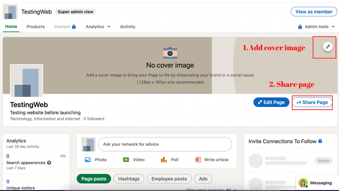Viewport: 339px width, 191px height.
Task: Open the Products tab
Action: 36,27
